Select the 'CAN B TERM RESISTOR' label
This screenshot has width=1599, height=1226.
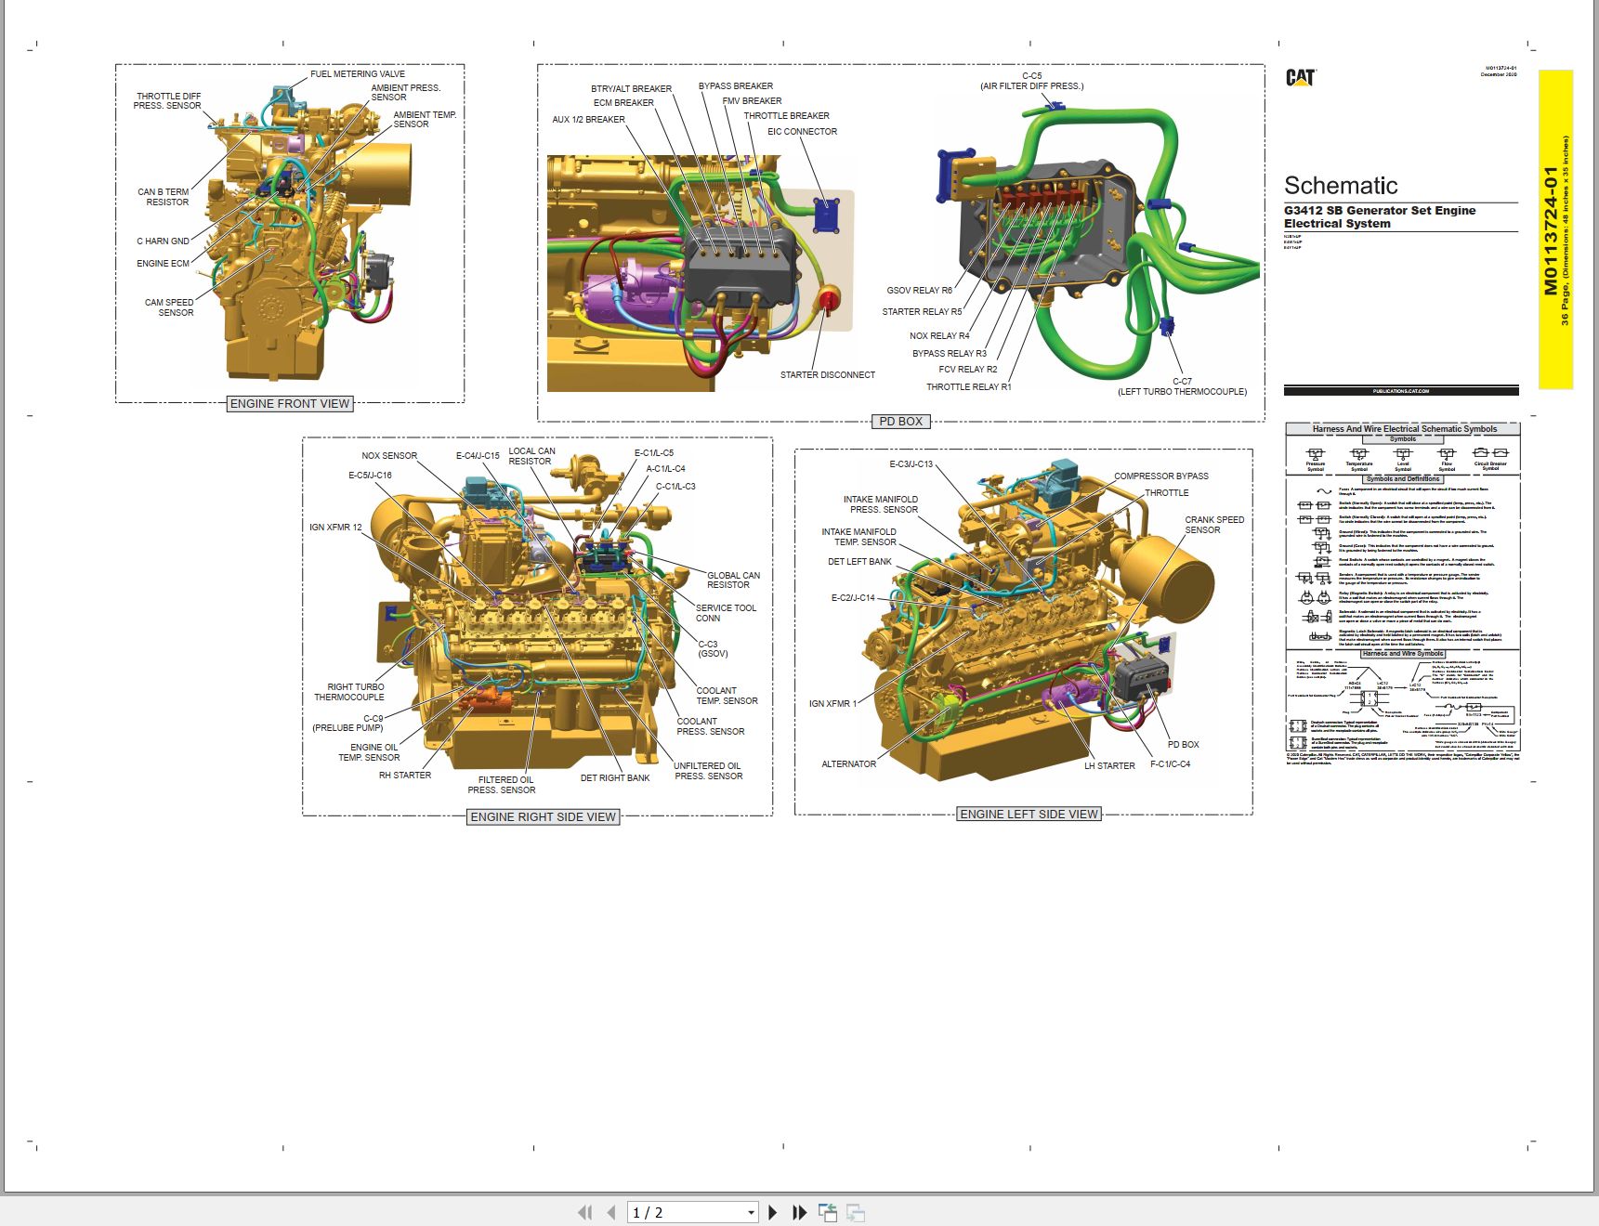pyautogui.click(x=164, y=197)
